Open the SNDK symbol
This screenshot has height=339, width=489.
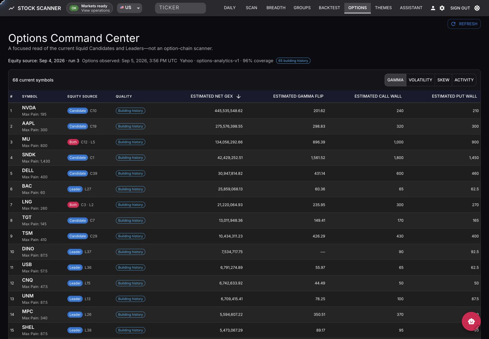coord(29,155)
